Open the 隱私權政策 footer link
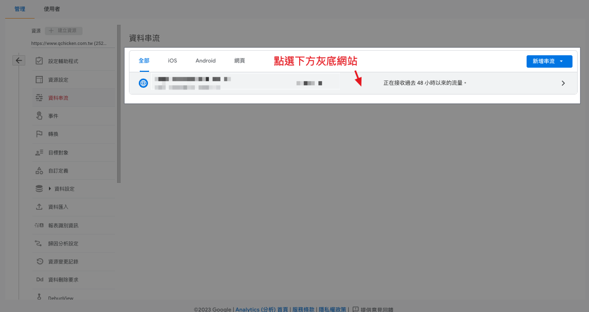589x312 pixels. point(332,309)
